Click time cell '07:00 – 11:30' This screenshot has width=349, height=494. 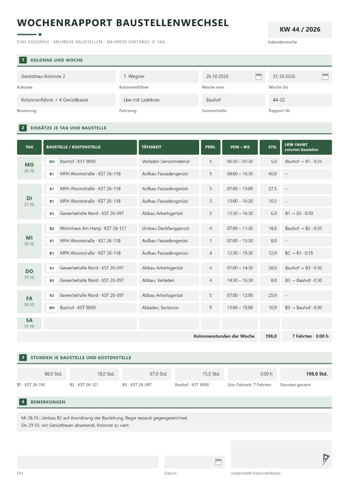(x=240, y=229)
